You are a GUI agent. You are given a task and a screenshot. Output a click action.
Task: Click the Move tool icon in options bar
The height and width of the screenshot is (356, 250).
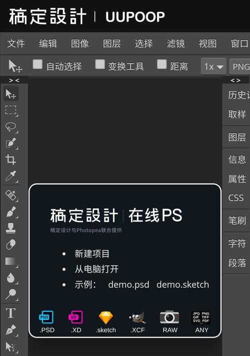click(15, 66)
